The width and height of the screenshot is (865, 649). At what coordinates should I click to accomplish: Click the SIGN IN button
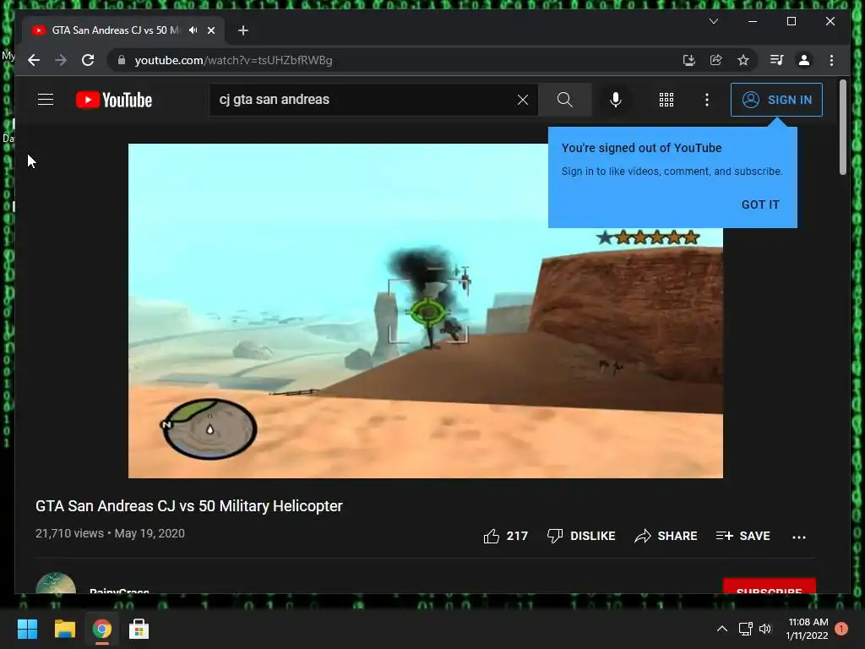pyautogui.click(x=777, y=100)
